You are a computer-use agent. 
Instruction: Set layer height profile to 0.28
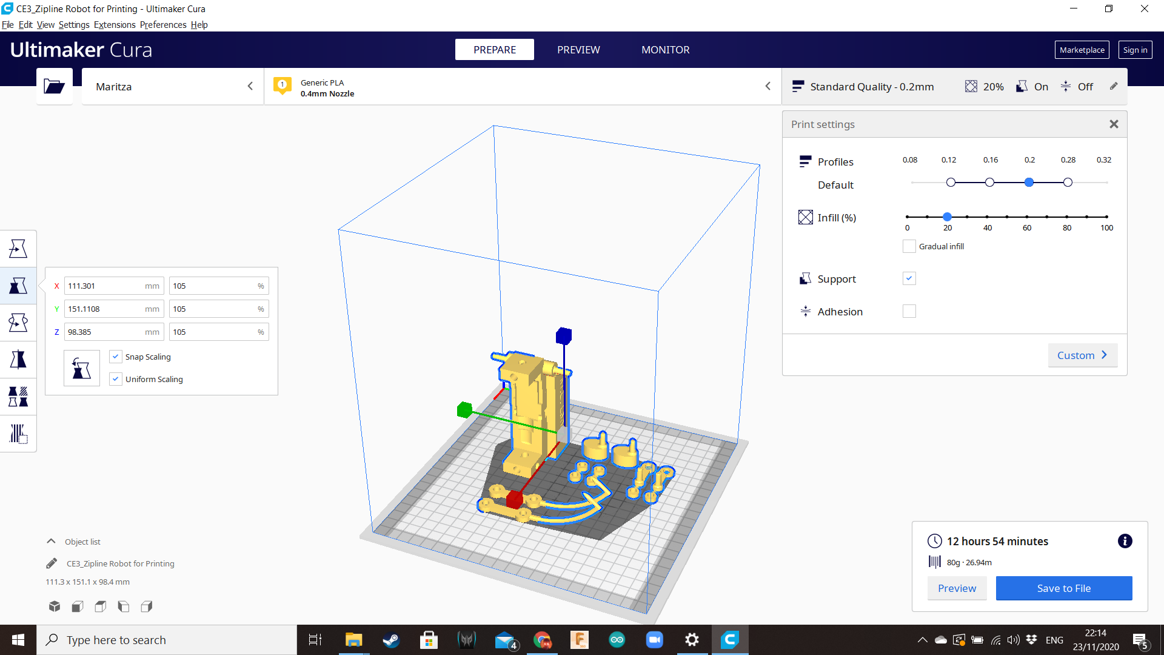tap(1068, 183)
